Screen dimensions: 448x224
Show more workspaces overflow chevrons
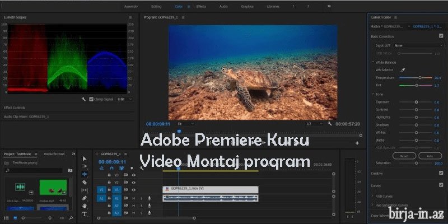point(329,6)
